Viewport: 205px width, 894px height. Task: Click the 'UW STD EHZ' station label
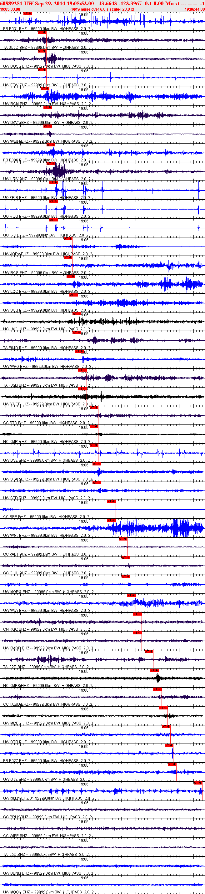(x=15, y=498)
